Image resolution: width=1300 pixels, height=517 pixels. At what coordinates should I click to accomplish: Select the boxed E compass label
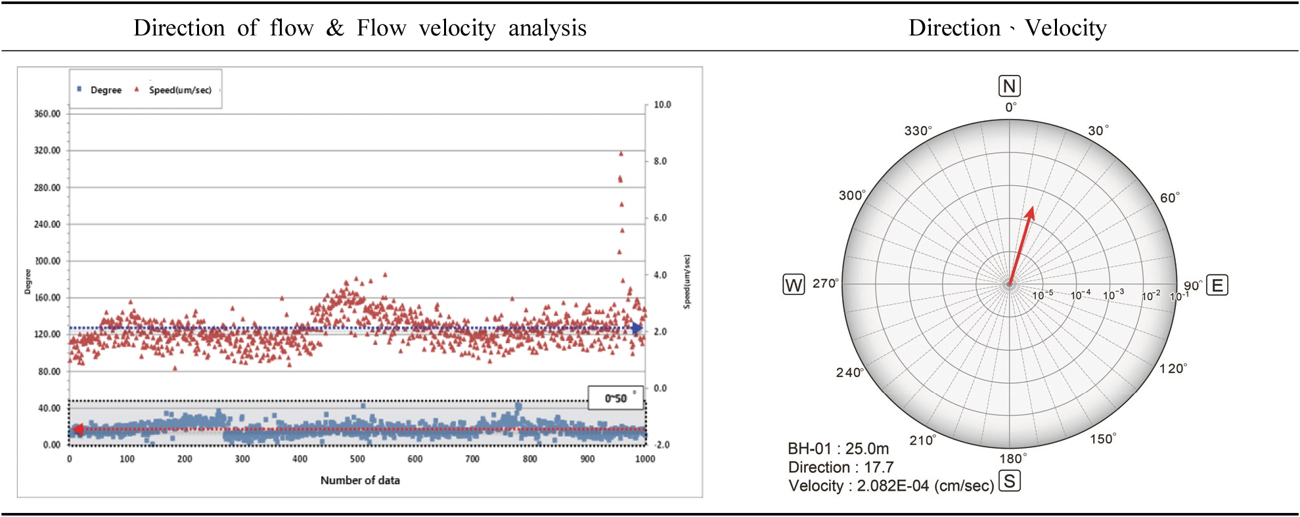tap(1217, 285)
